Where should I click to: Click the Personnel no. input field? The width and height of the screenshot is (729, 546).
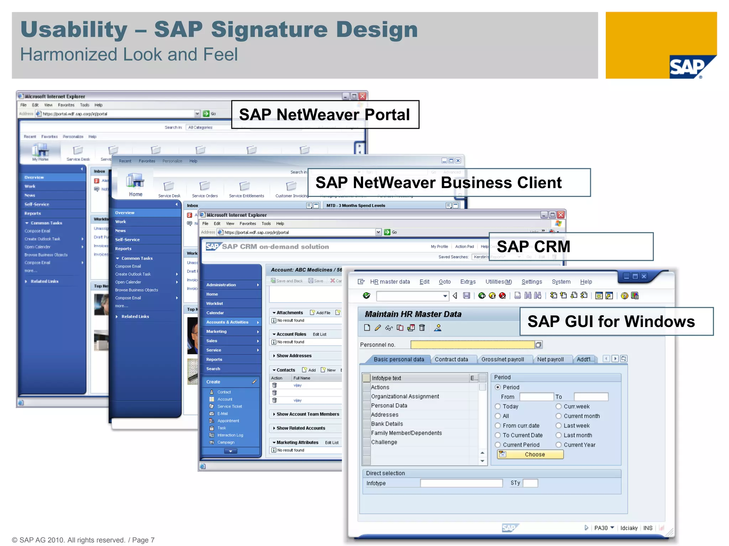point(472,344)
